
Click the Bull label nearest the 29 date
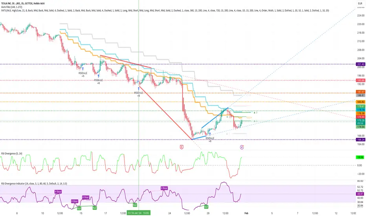point(206,207)
